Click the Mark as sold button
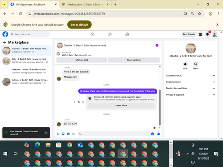The width and height of the screenshot is (223, 167). pos(82,60)
